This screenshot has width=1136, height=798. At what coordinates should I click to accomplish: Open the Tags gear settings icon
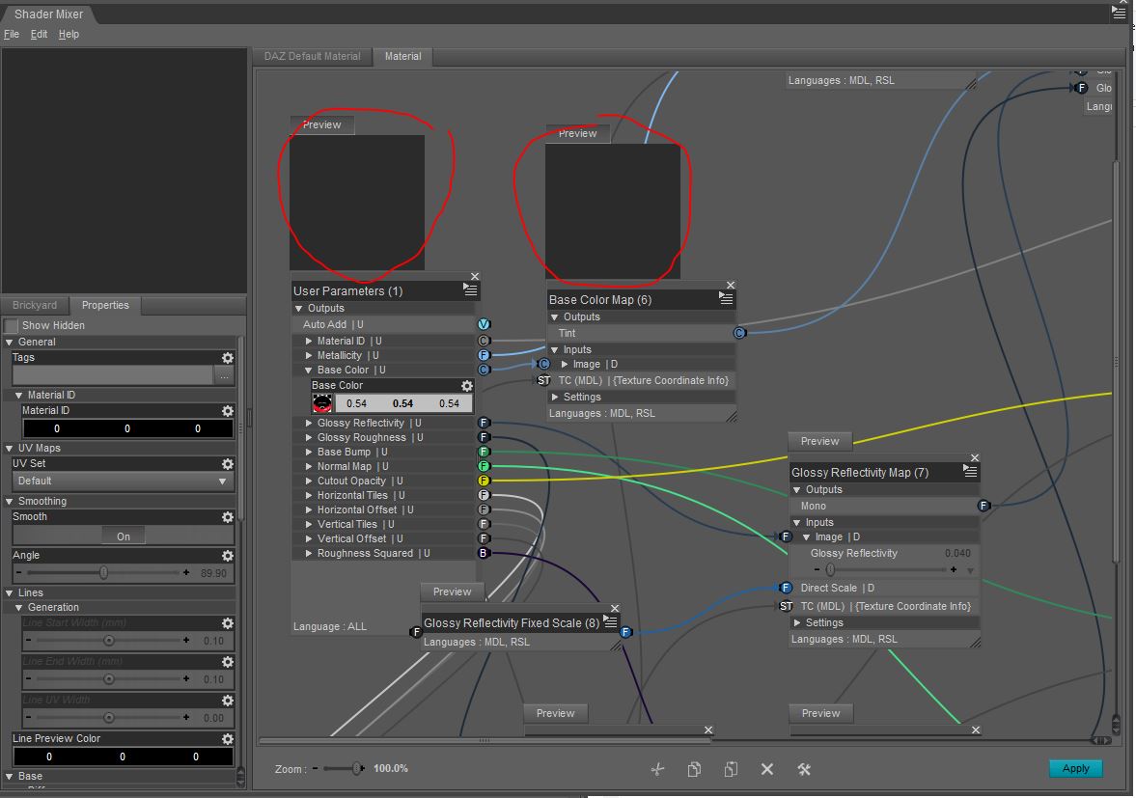pos(228,358)
